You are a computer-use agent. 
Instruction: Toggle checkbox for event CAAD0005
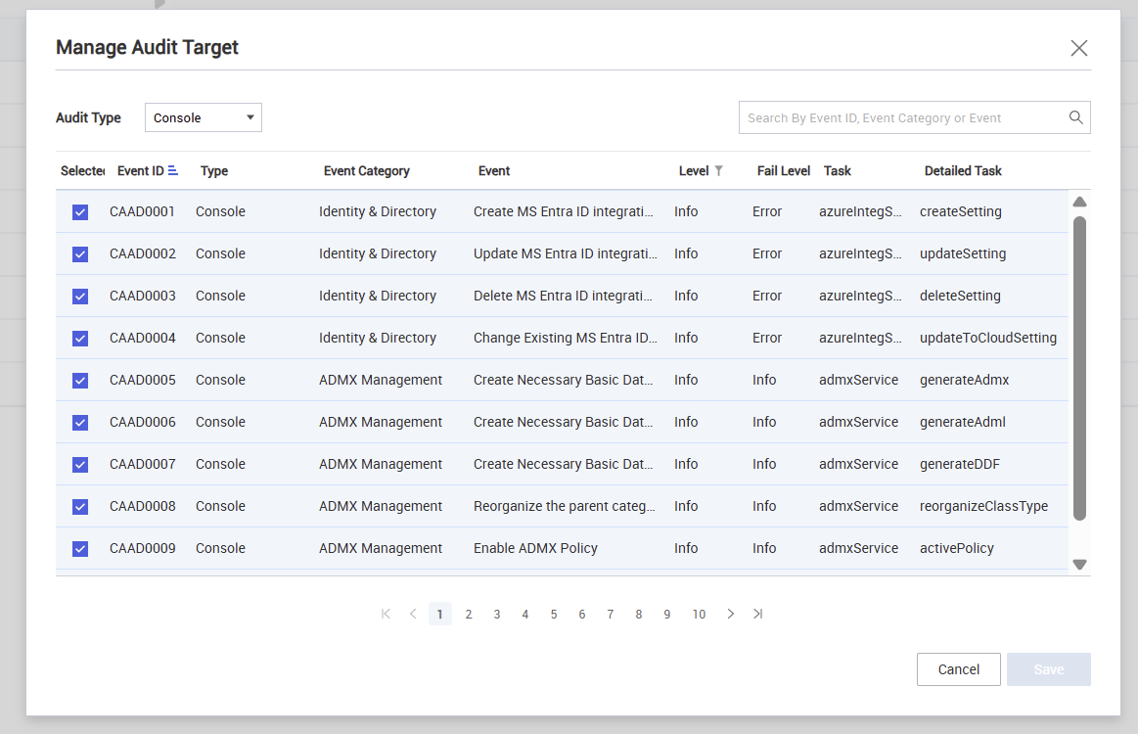click(x=80, y=380)
